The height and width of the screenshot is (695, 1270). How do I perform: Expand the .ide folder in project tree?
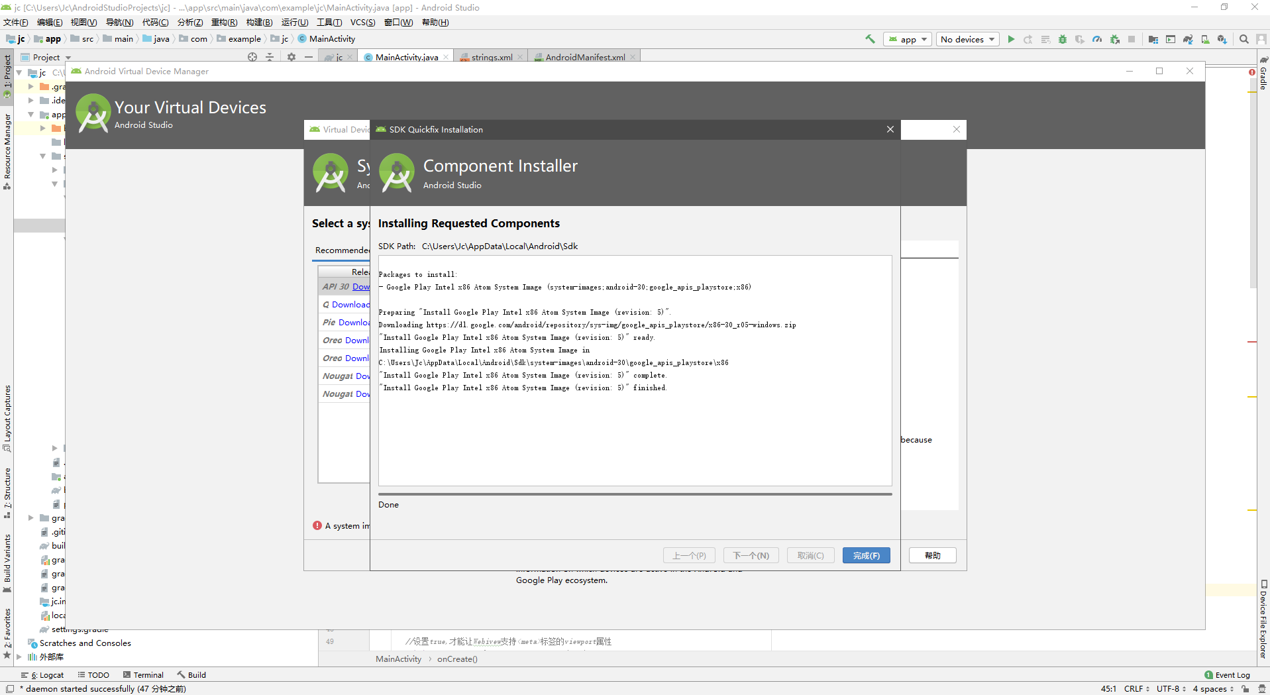point(30,100)
